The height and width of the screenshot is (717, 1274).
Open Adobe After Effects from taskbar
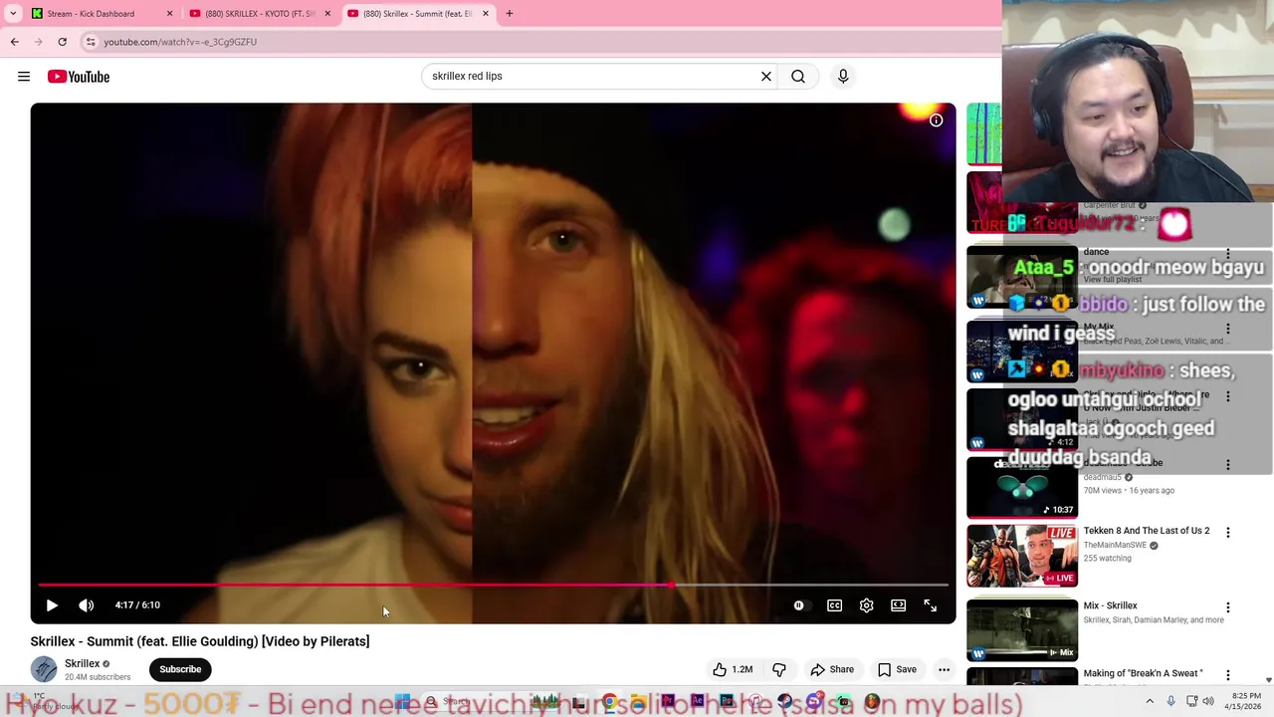[698, 701]
